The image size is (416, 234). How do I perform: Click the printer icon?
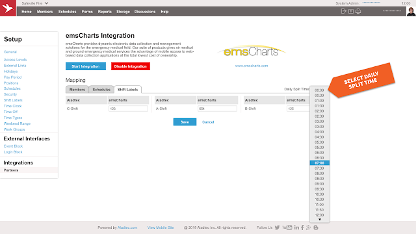(358, 12)
